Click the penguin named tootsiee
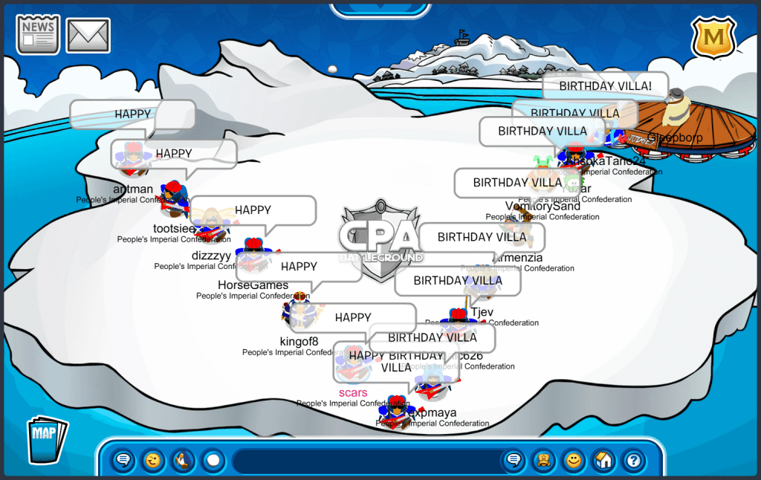Image resolution: width=761 pixels, height=480 pixels. tap(174, 199)
